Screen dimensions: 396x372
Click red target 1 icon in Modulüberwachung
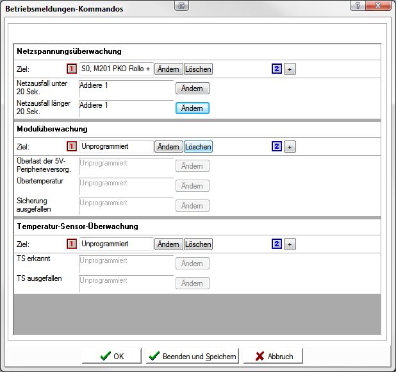pos(72,147)
